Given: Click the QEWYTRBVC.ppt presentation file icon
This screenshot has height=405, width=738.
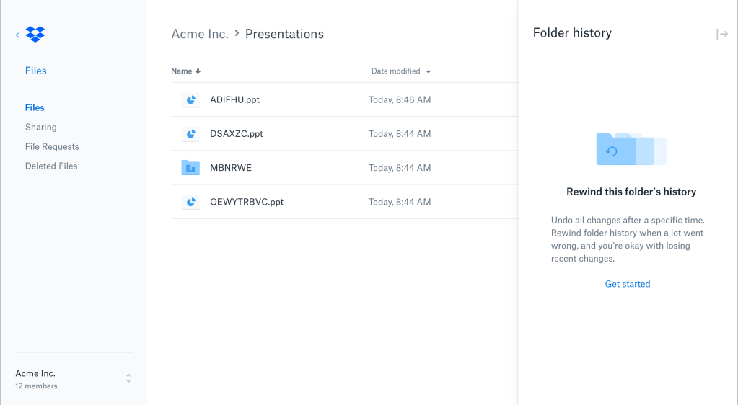Looking at the screenshot, I should click(190, 202).
